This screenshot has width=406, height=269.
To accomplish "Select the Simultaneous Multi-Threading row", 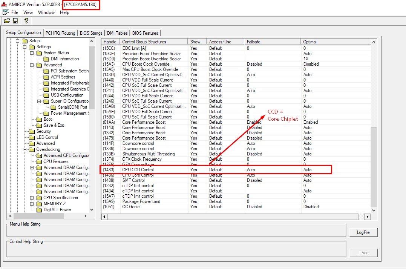I will 236,154.
